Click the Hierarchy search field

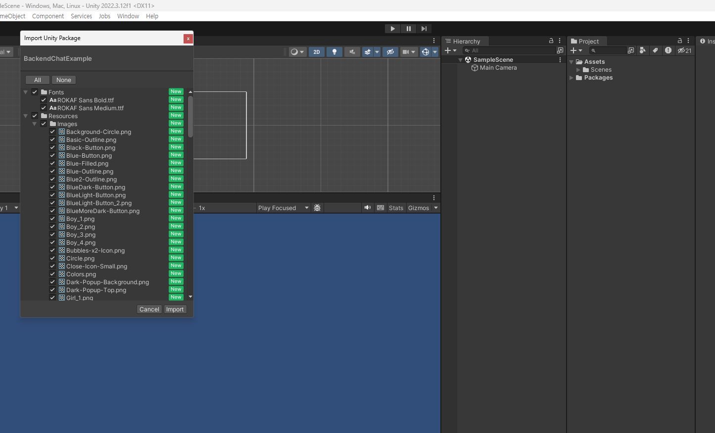[510, 50]
